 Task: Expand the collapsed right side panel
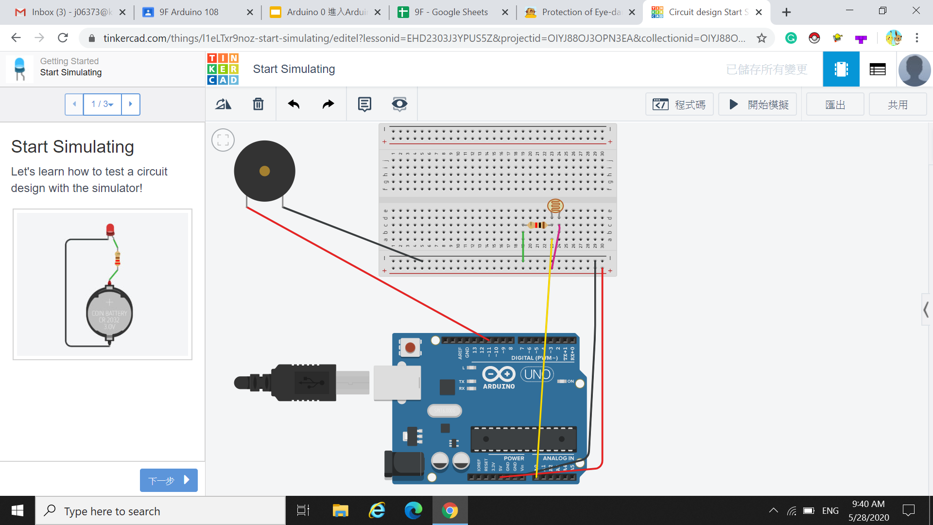click(x=926, y=310)
